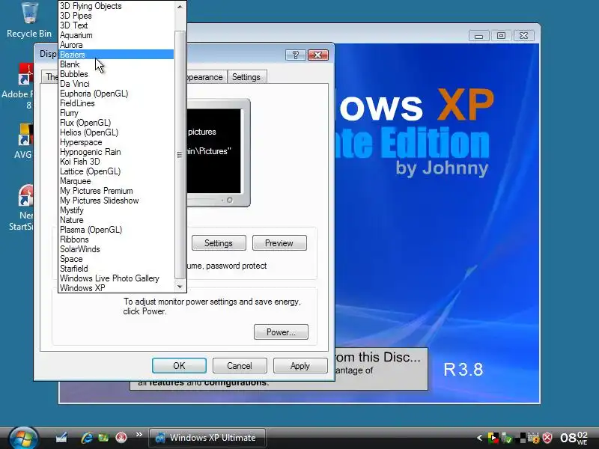Pick Bubbles screen saver
Image resolution: width=599 pixels, height=449 pixels.
pyautogui.click(x=117, y=74)
